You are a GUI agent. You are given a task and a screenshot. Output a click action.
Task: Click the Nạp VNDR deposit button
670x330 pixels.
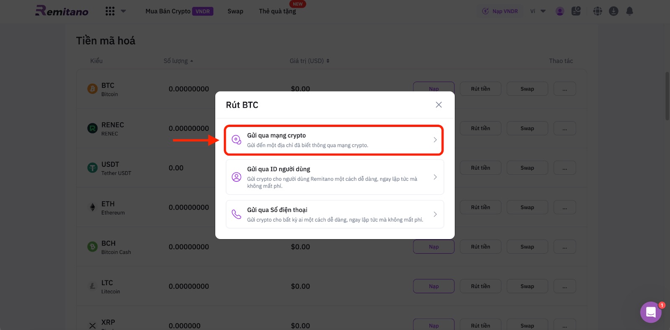click(x=500, y=11)
